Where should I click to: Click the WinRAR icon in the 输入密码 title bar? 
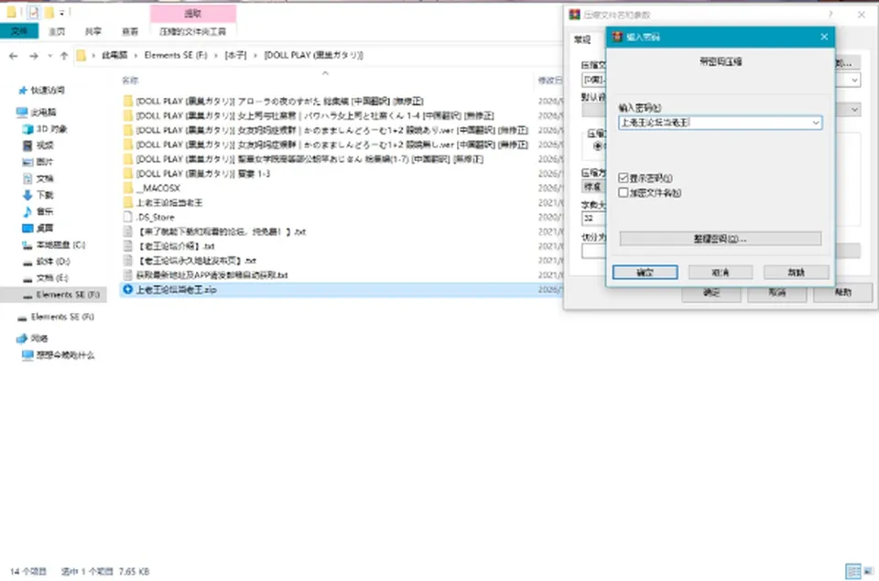[617, 37]
